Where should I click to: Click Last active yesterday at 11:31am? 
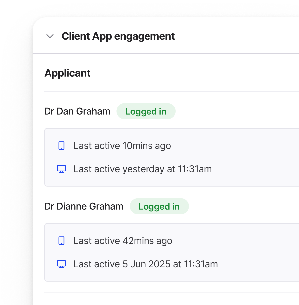coord(143,169)
